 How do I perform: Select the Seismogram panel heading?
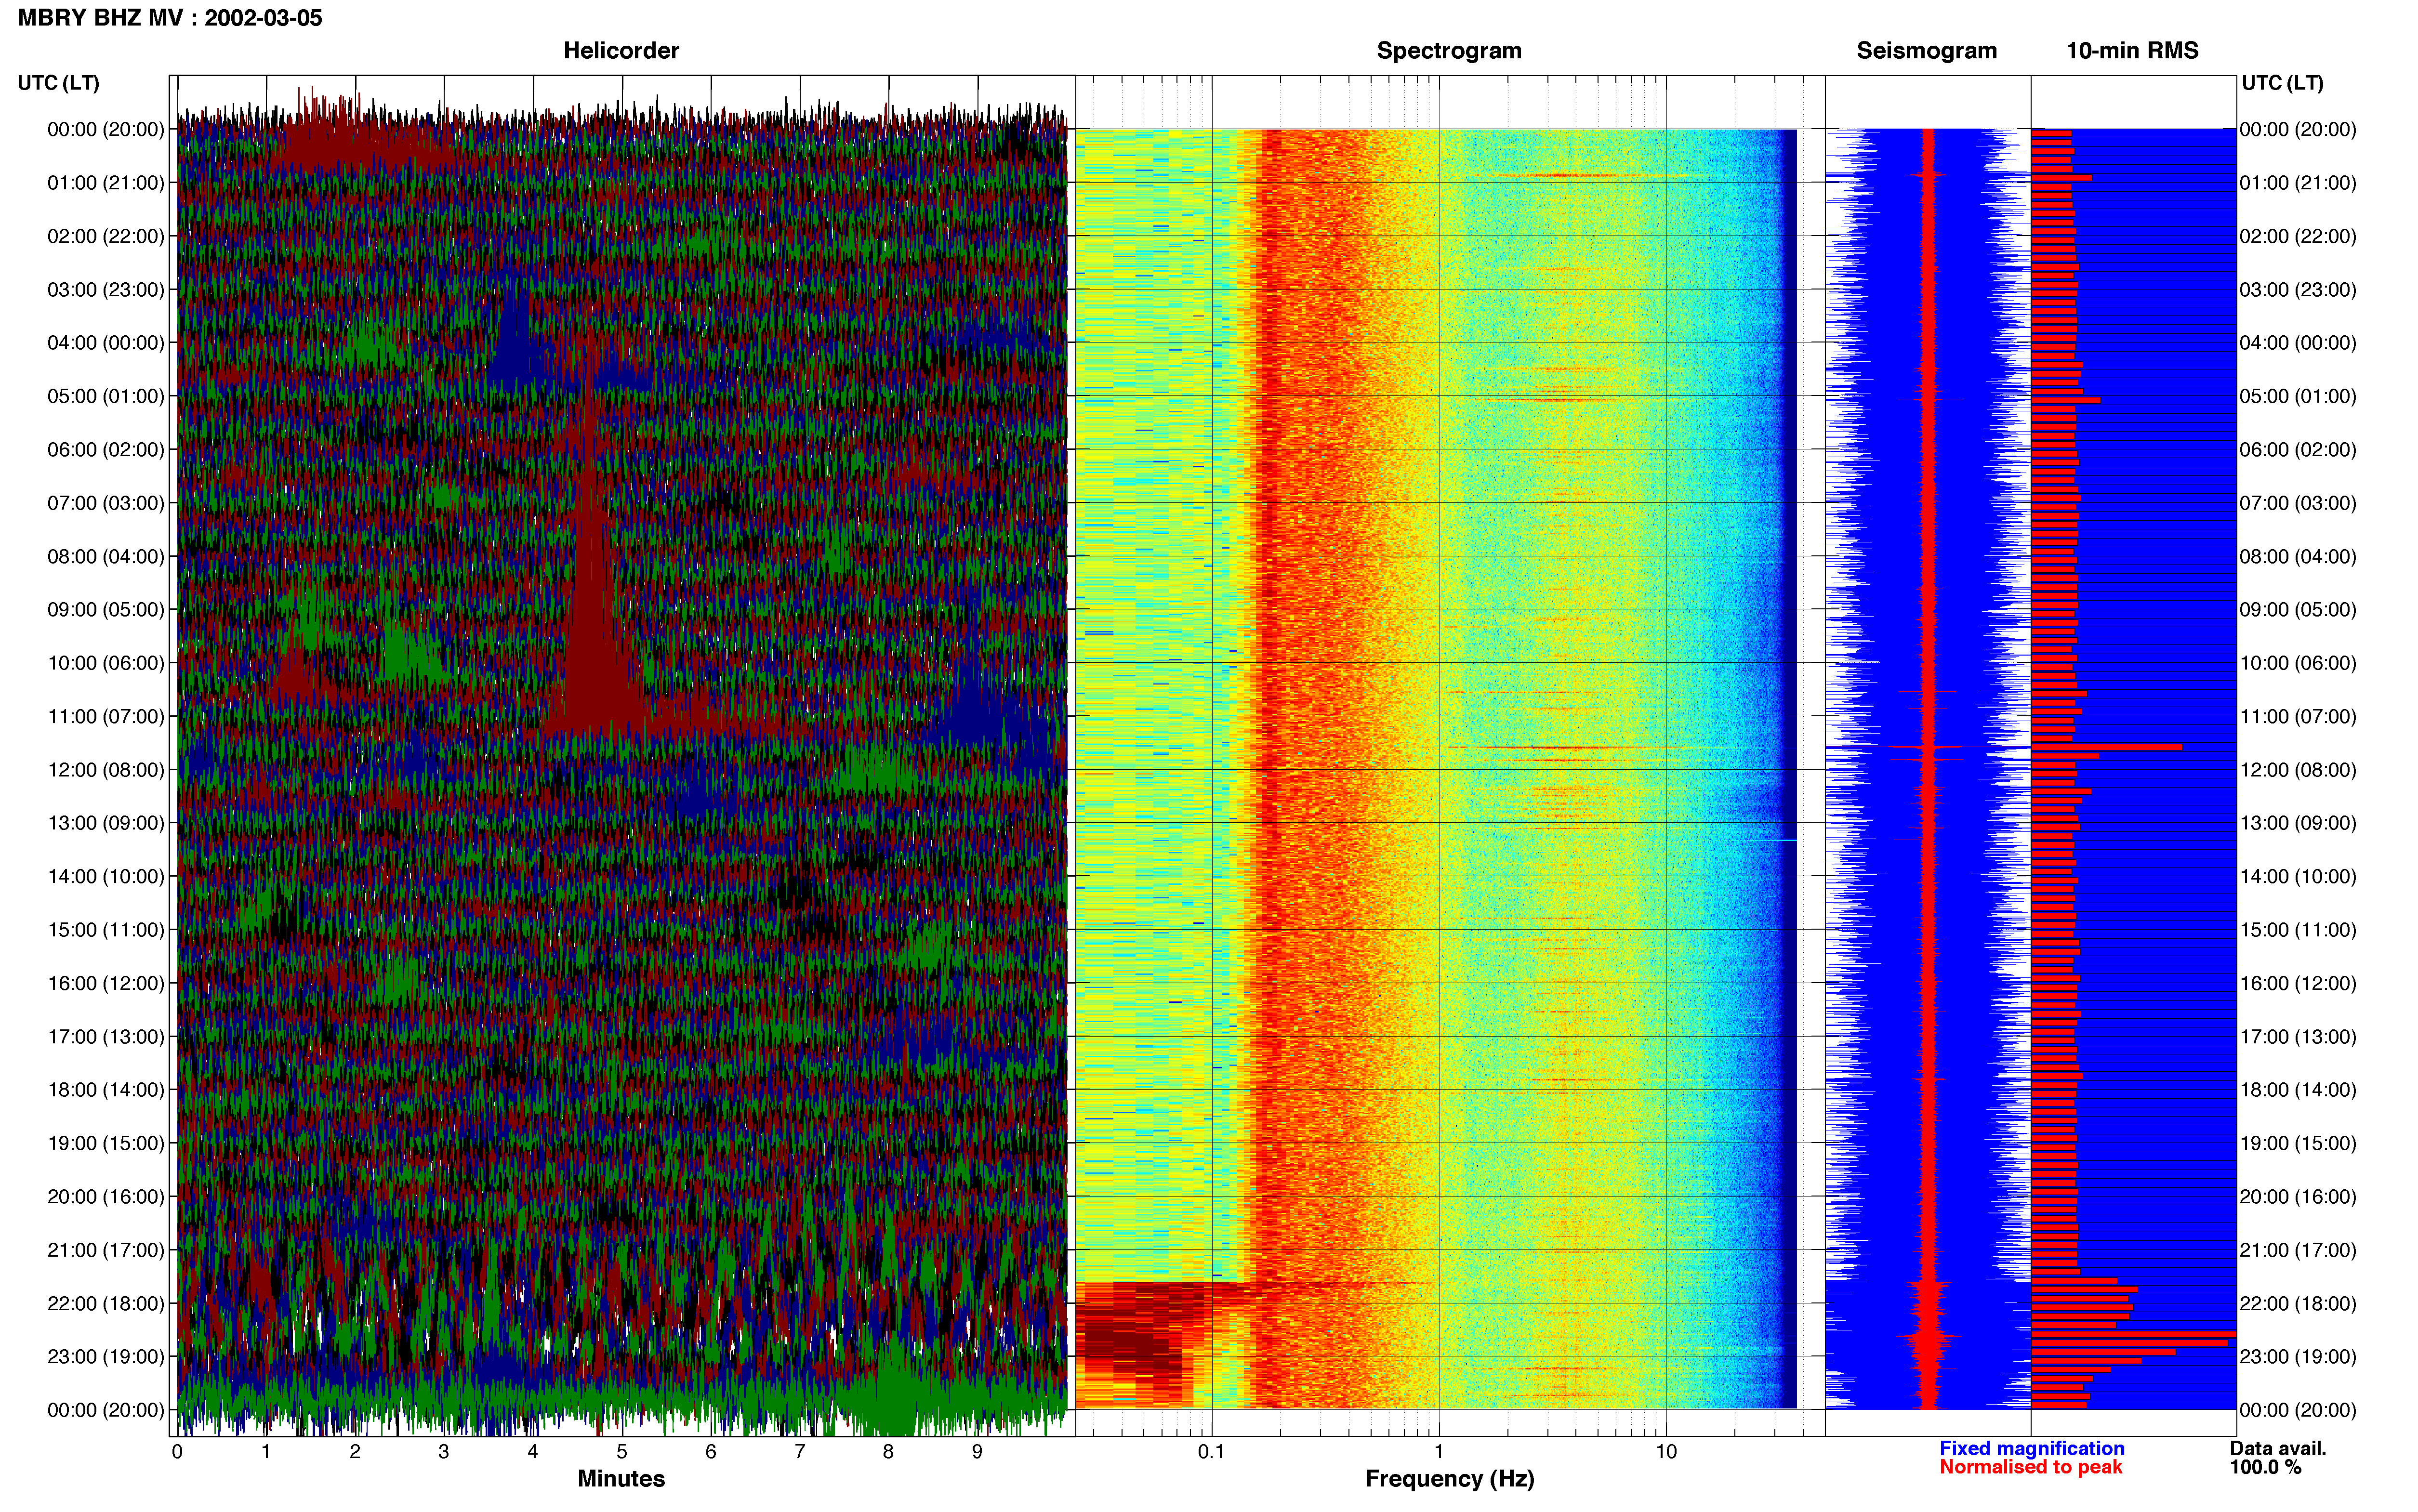(x=1926, y=51)
